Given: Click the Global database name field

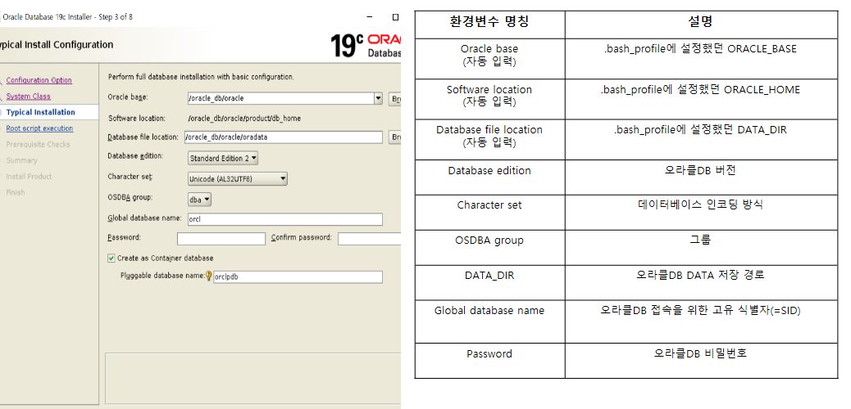Looking at the screenshot, I should (x=284, y=219).
